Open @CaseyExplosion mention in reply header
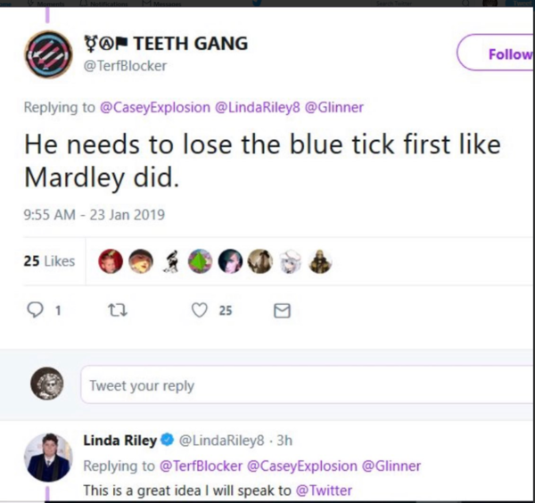The width and height of the screenshot is (535, 503). tap(153, 107)
